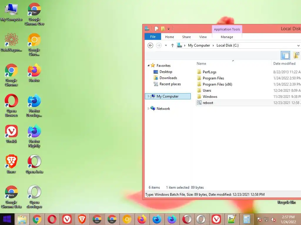
Task: Expand My Computer in navigation pane
Action: (148, 96)
